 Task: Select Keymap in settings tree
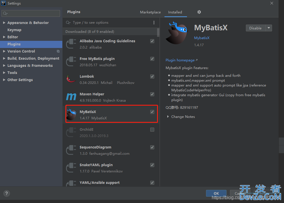pos(14,30)
